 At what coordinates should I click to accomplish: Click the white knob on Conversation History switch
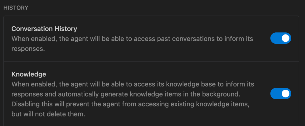click(x=285, y=38)
